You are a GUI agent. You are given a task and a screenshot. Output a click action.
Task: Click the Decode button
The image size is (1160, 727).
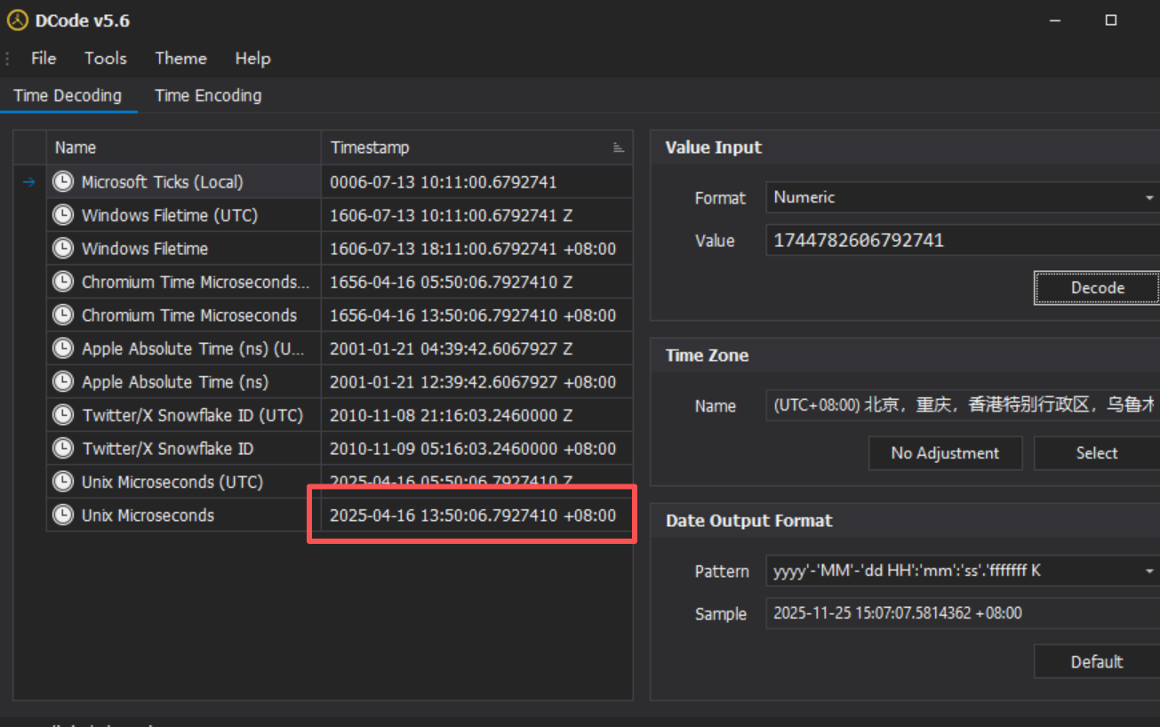[x=1098, y=288]
